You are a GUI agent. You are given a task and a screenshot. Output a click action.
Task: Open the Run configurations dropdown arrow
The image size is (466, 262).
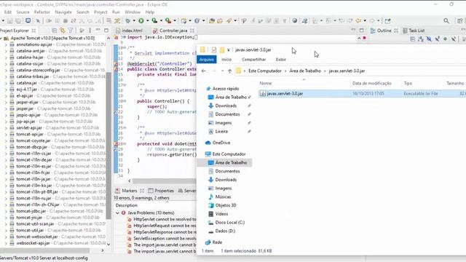[147, 21]
